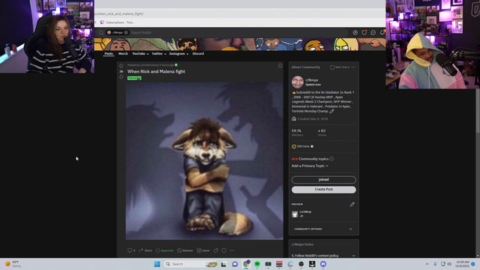Click the Joined button

tap(323, 180)
